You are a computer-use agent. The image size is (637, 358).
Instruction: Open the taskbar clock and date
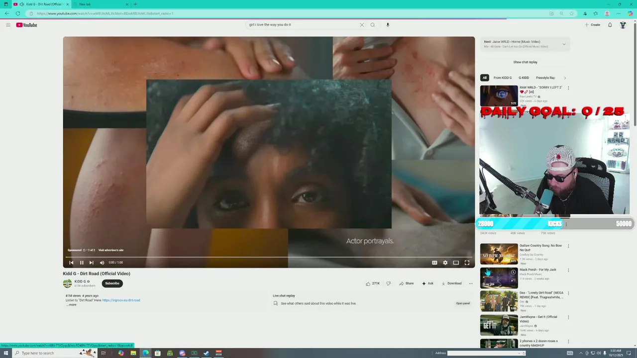[x=615, y=353]
